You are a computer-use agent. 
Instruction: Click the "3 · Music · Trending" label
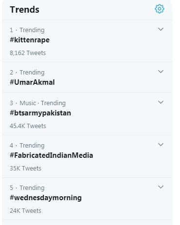(37, 103)
